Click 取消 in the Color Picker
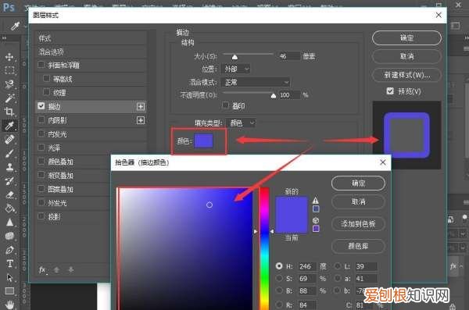469x310 pixels. [358, 201]
